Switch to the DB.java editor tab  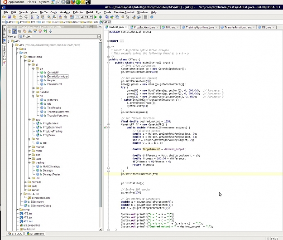[267, 27]
